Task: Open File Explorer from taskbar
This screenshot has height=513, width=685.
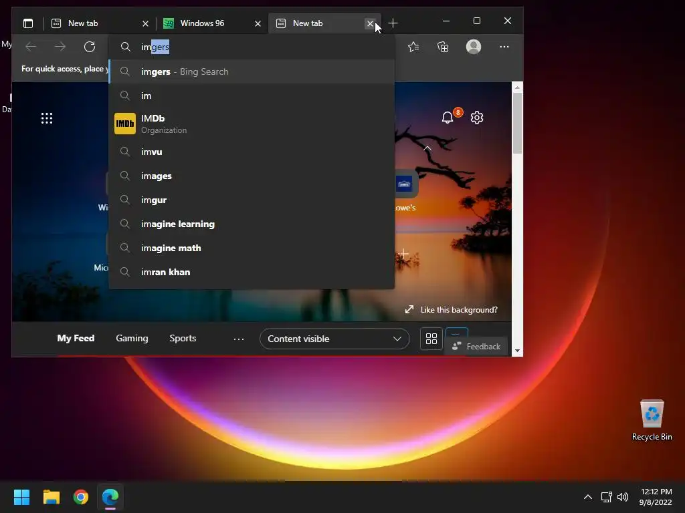Action: [x=51, y=497]
